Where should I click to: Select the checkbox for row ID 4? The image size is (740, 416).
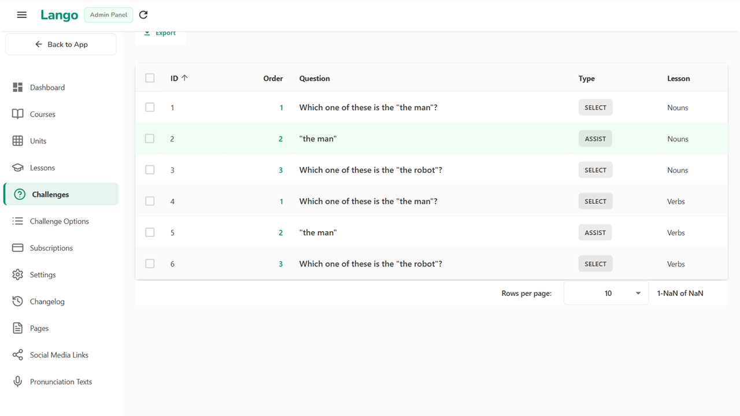pos(150,201)
